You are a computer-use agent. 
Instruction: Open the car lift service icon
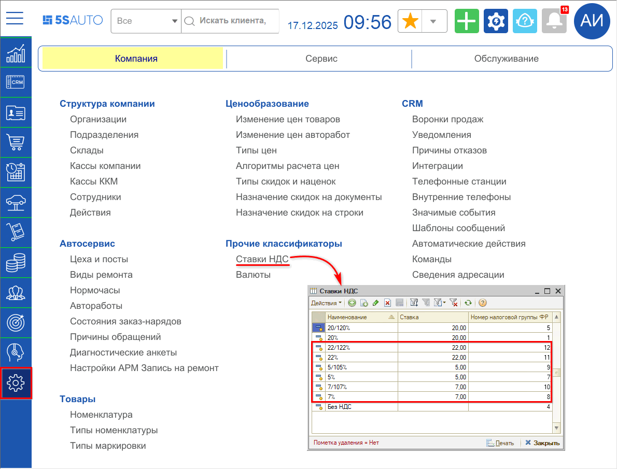(x=16, y=202)
